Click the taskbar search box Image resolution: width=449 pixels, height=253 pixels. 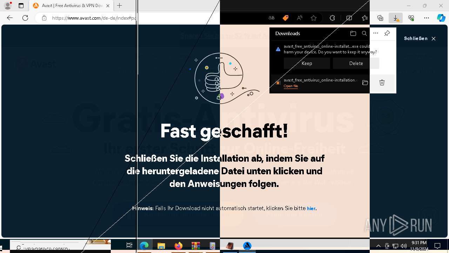coord(60,246)
